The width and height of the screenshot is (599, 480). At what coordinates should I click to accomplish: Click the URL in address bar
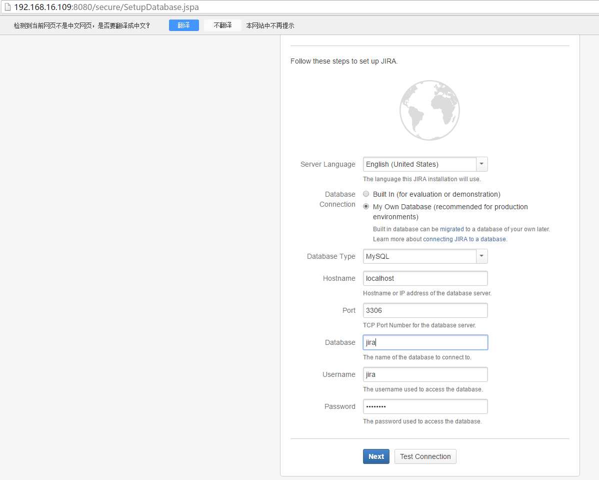106,7
